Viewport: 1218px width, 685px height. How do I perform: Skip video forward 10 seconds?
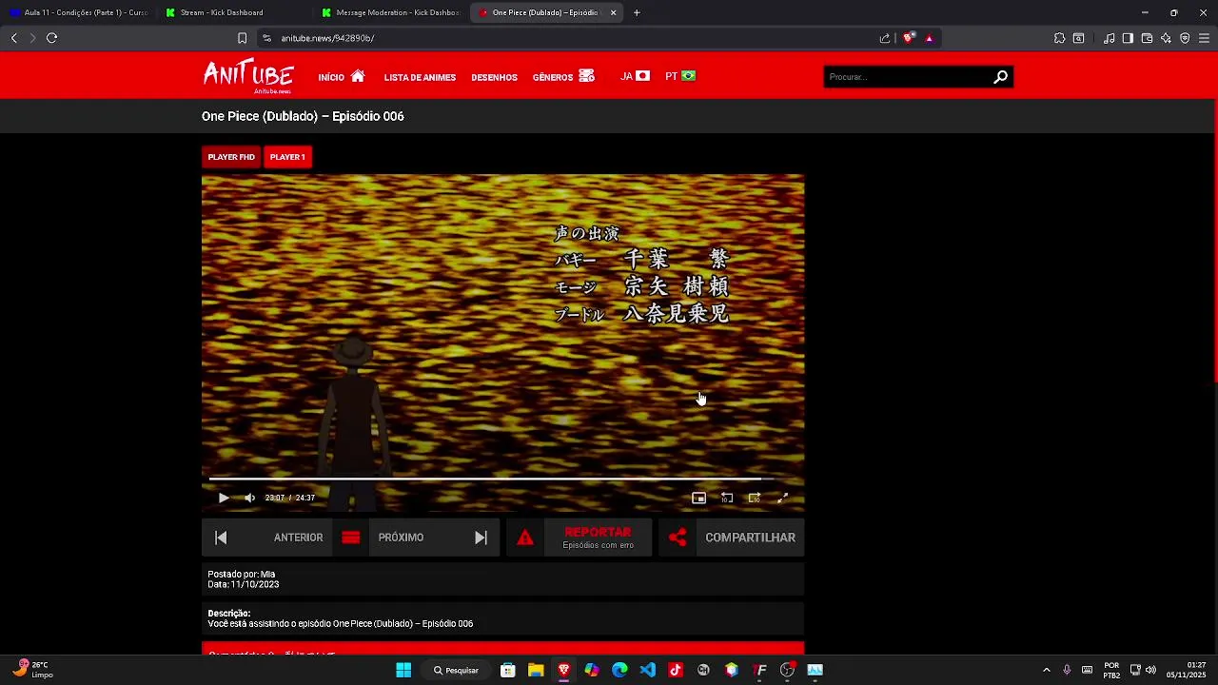pyautogui.click(x=755, y=498)
